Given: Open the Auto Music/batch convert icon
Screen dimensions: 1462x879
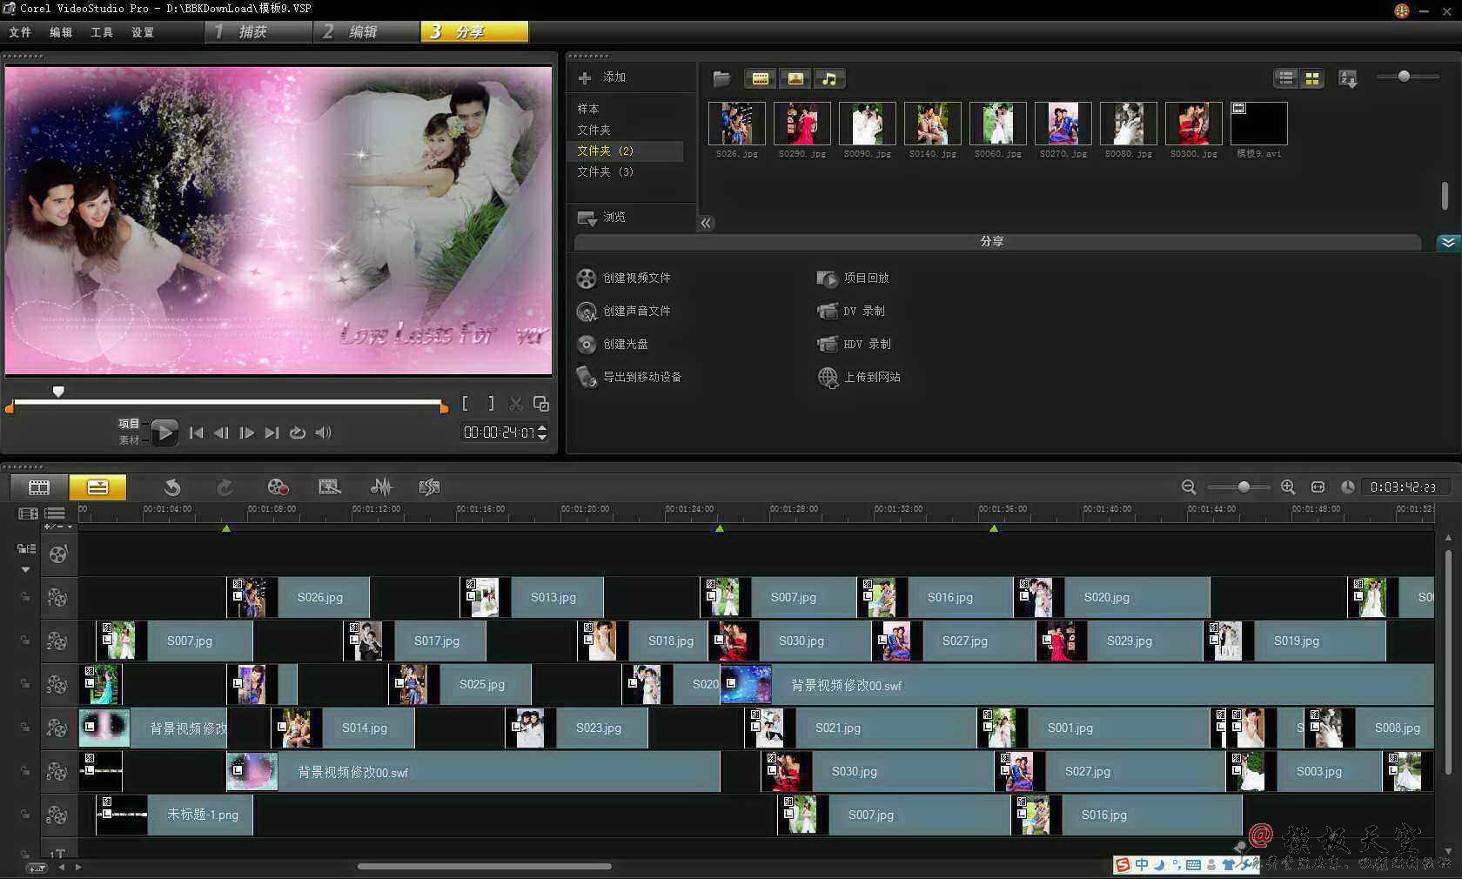Looking at the screenshot, I should click(429, 487).
